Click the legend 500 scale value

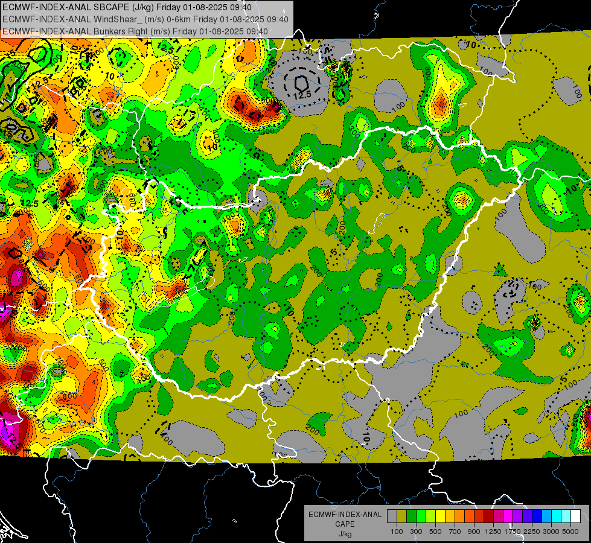[x=435, y=532]
